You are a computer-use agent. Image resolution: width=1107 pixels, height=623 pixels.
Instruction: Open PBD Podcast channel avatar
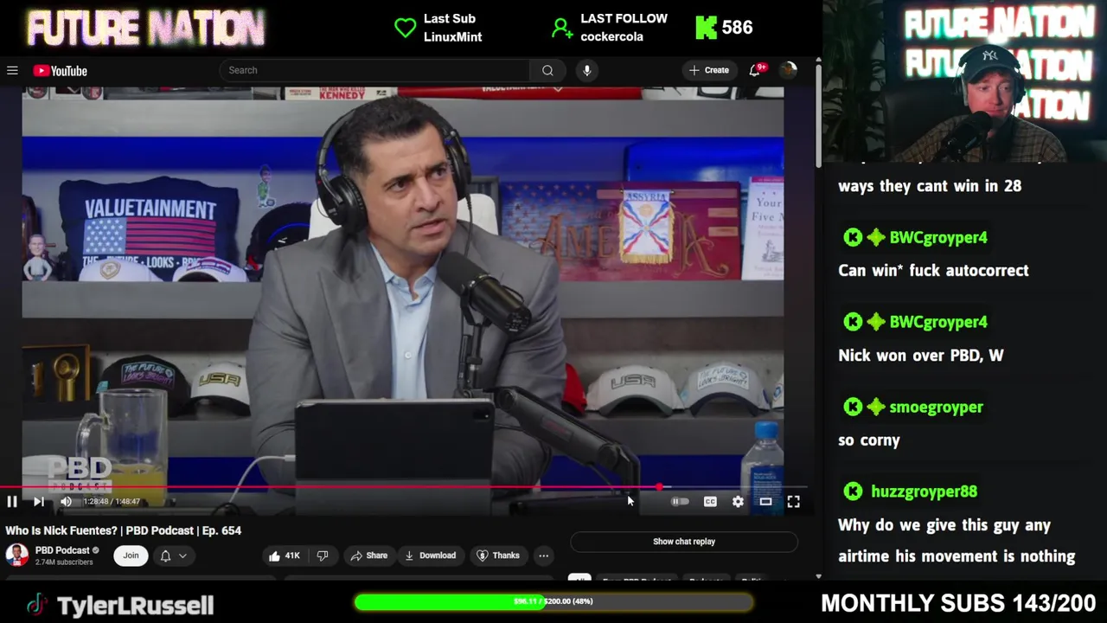click(x=17, y=555)
